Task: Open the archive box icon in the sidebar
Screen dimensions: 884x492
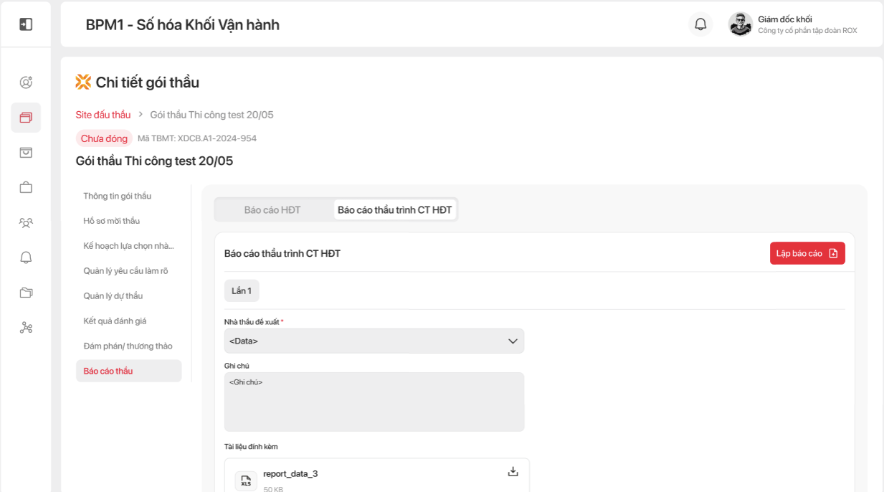Action: tap(26, 152)
